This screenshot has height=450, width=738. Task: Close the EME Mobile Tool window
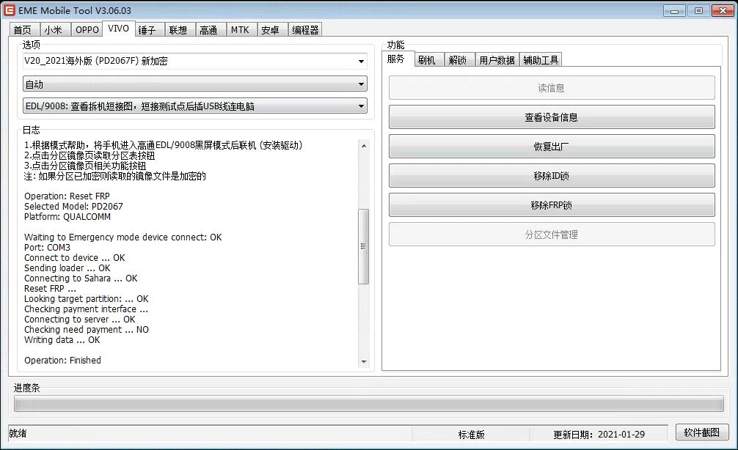(723, 10)
